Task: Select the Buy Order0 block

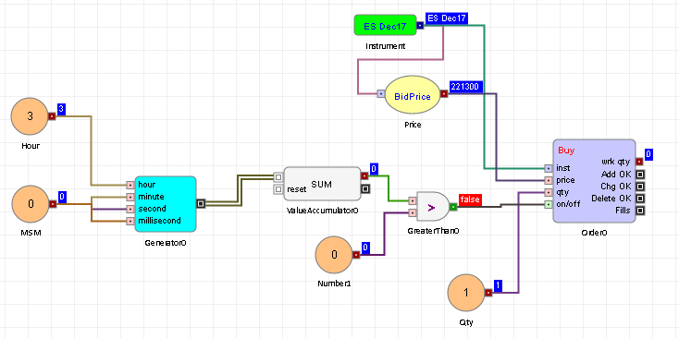Action: click(594, 181)
